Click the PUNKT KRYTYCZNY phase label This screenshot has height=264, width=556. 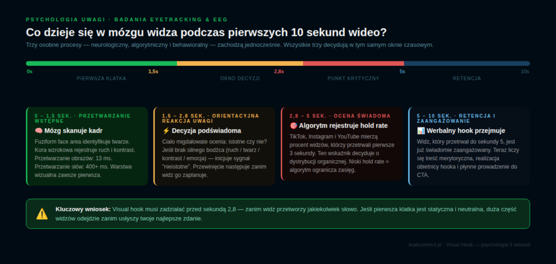point(353,78)
